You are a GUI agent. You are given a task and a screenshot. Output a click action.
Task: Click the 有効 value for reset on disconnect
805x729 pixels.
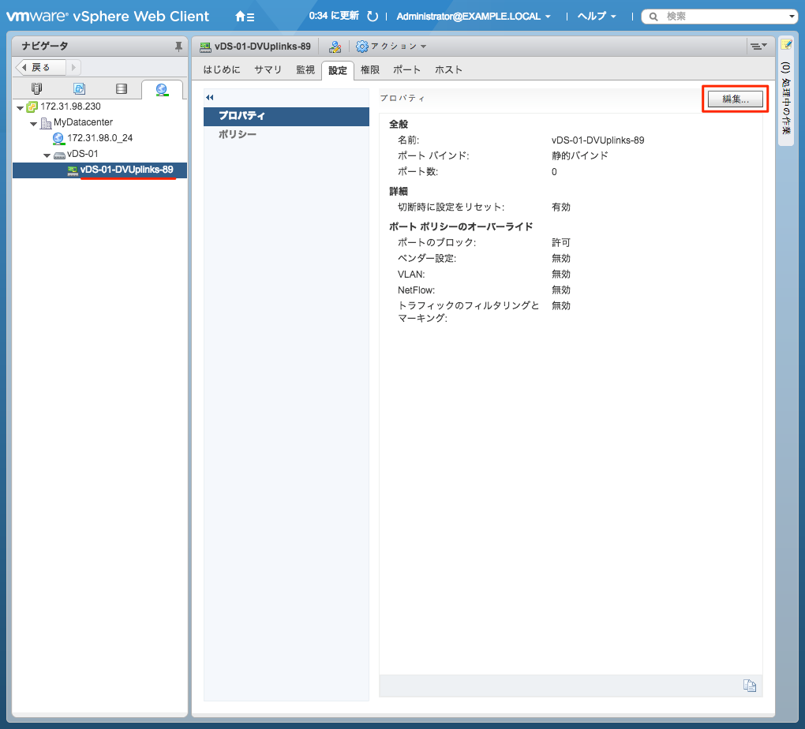(561, 207)
